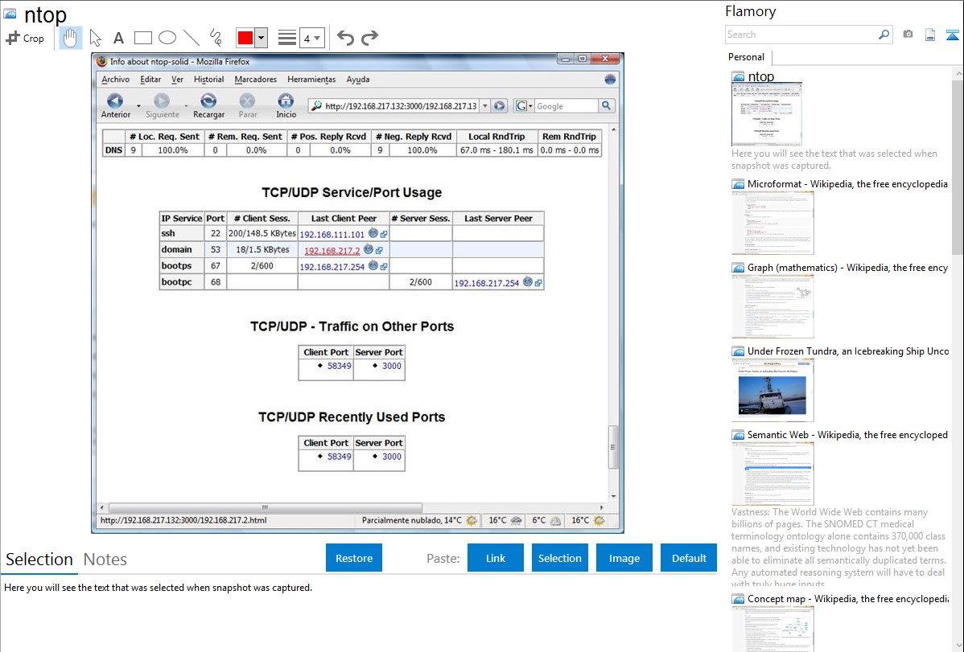
Task: Redo the last undone action
Action: (x=369, y=38)
